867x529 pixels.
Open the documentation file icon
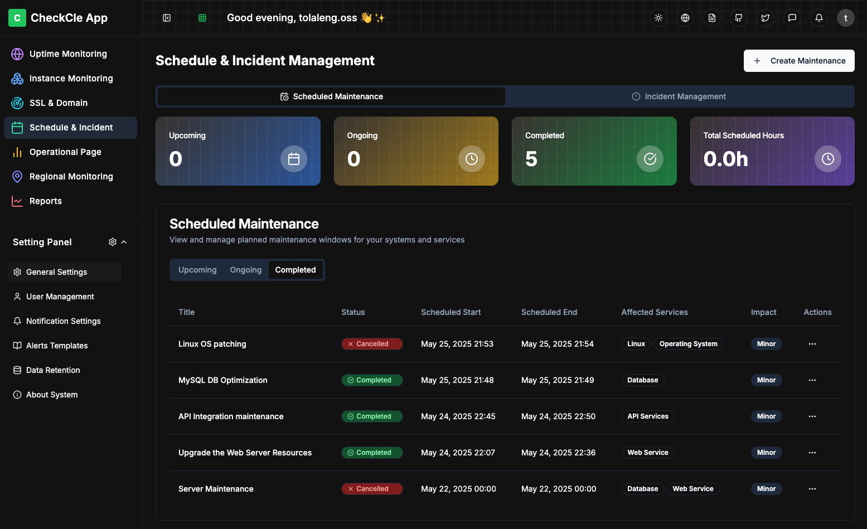(x=711, y=17)
